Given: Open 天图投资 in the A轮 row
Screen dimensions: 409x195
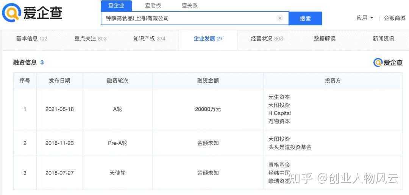Looking at the screenshot, I should [x=279, y=105].
